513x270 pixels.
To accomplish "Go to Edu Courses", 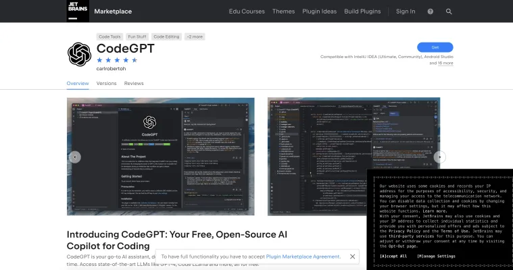I will pyautogui.click(x=247, y=11).
